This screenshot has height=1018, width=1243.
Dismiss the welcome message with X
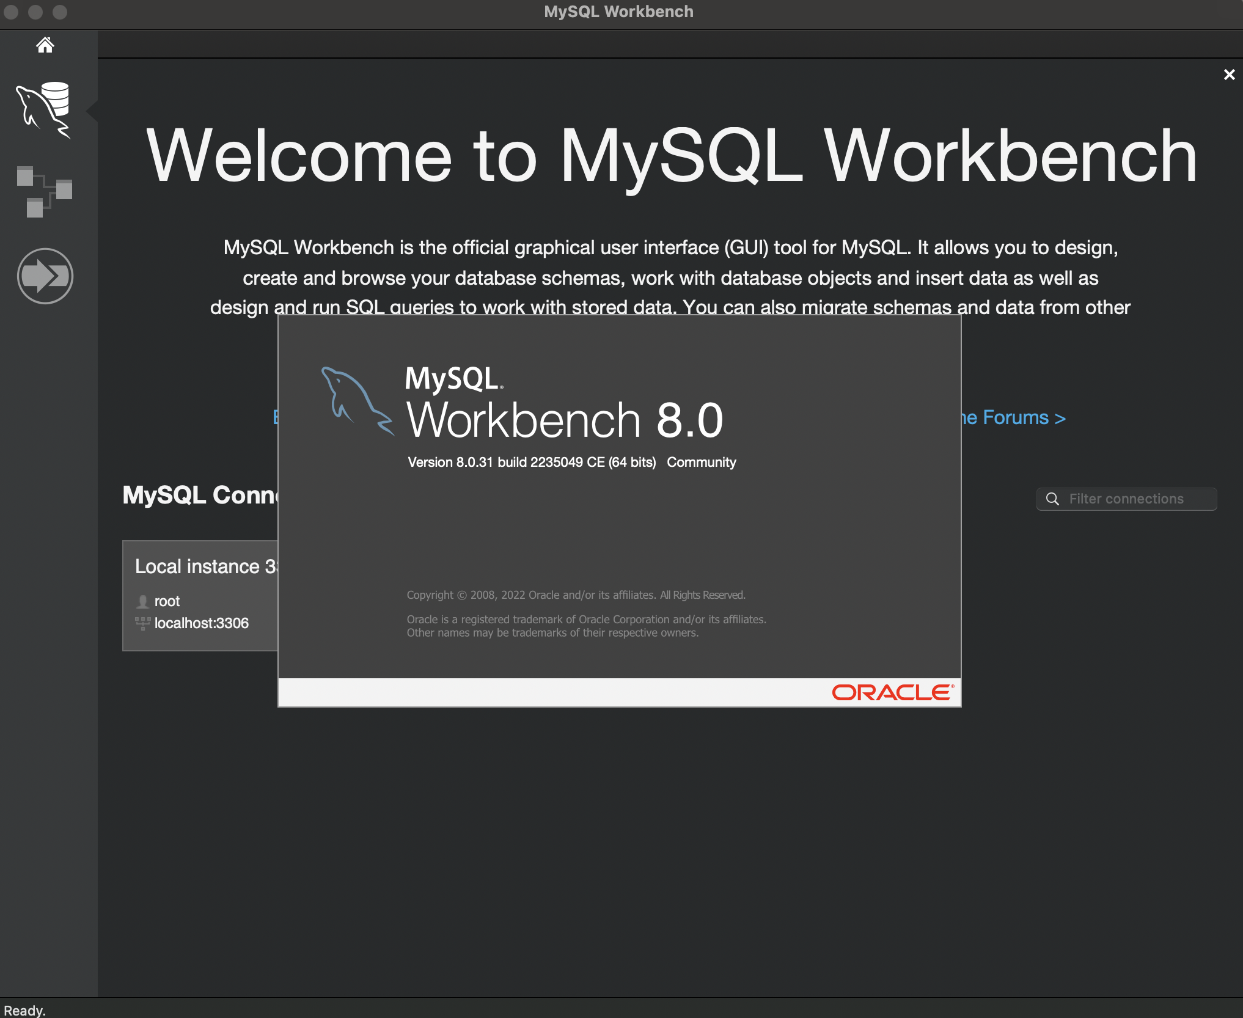click(x=1229, y=75)
